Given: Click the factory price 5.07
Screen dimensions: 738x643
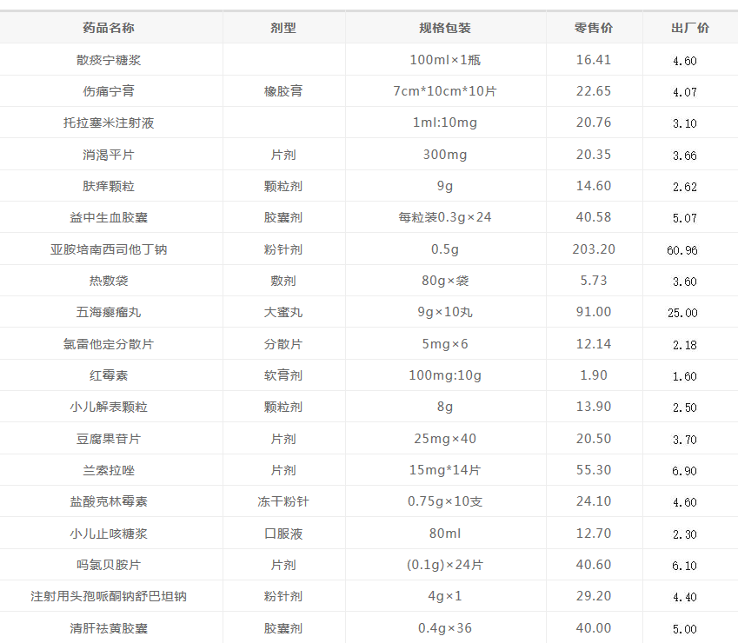Looking at the screenshot, I should 684,218.
